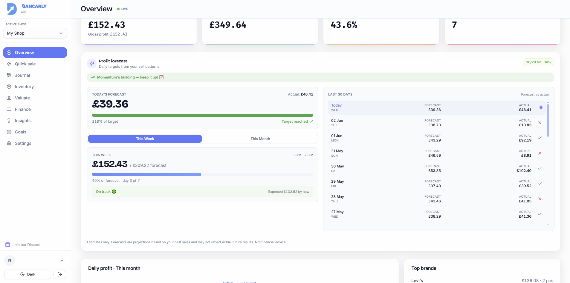This screenshot has width=570, height=283.
Task: Click the Inventory box icon
Action: click(9, 87)
